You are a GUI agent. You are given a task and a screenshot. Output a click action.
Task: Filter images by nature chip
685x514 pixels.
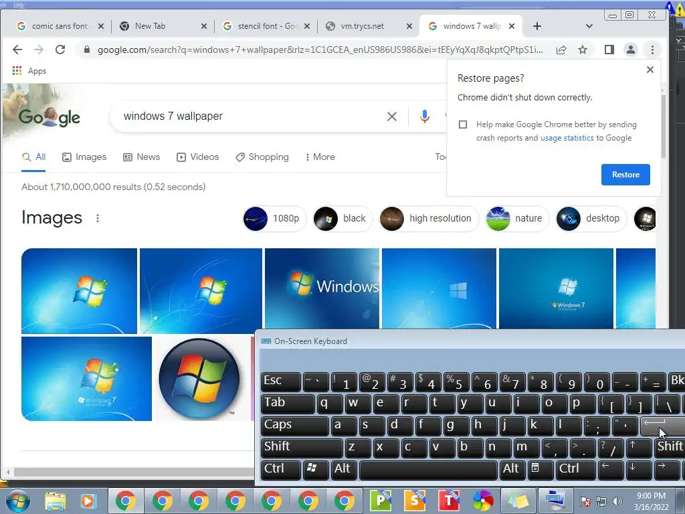(517, 219)
